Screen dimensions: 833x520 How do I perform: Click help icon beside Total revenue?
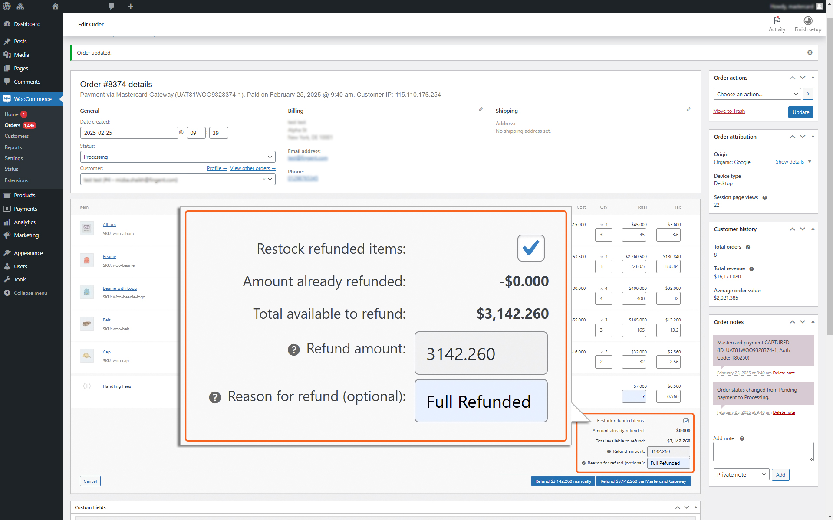[x=751, y=269]
